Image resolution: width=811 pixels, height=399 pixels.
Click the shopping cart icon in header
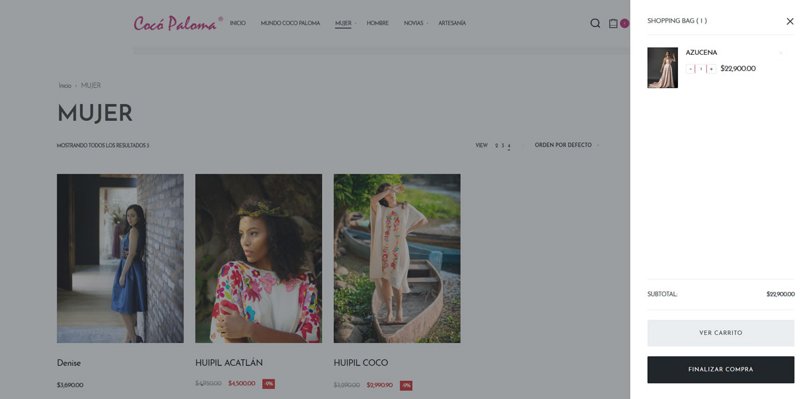pos(613,23)
